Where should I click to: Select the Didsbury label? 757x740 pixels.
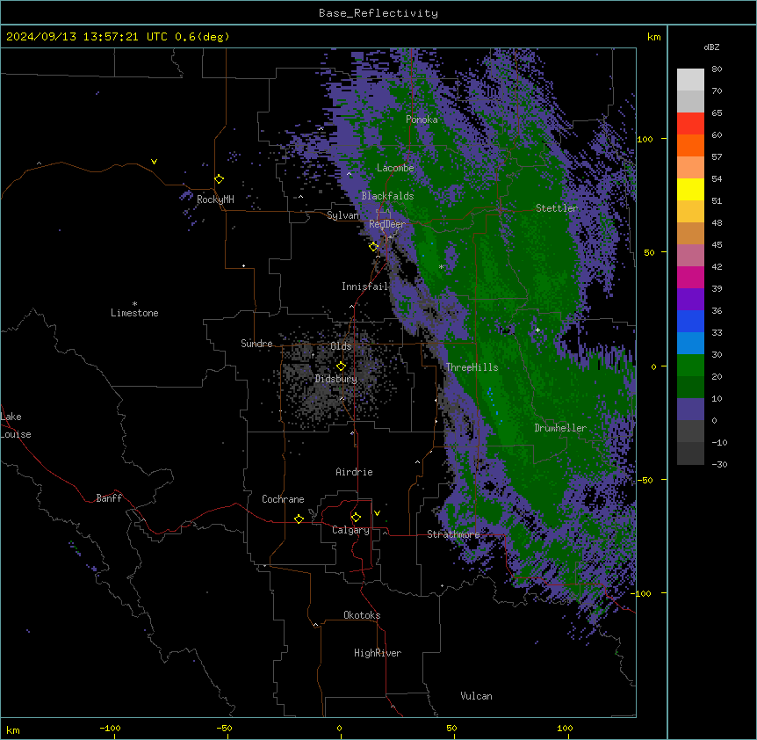(x=336, y=379)
